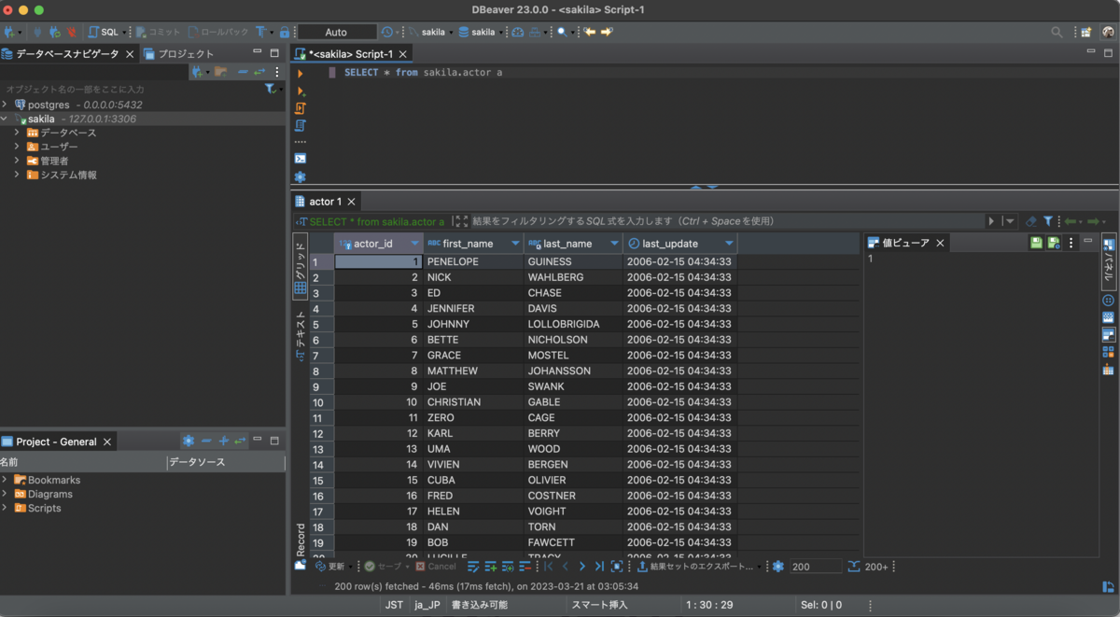Click the navigator object name filter field
The image size is (1120, 617).
tap(131, 89)
